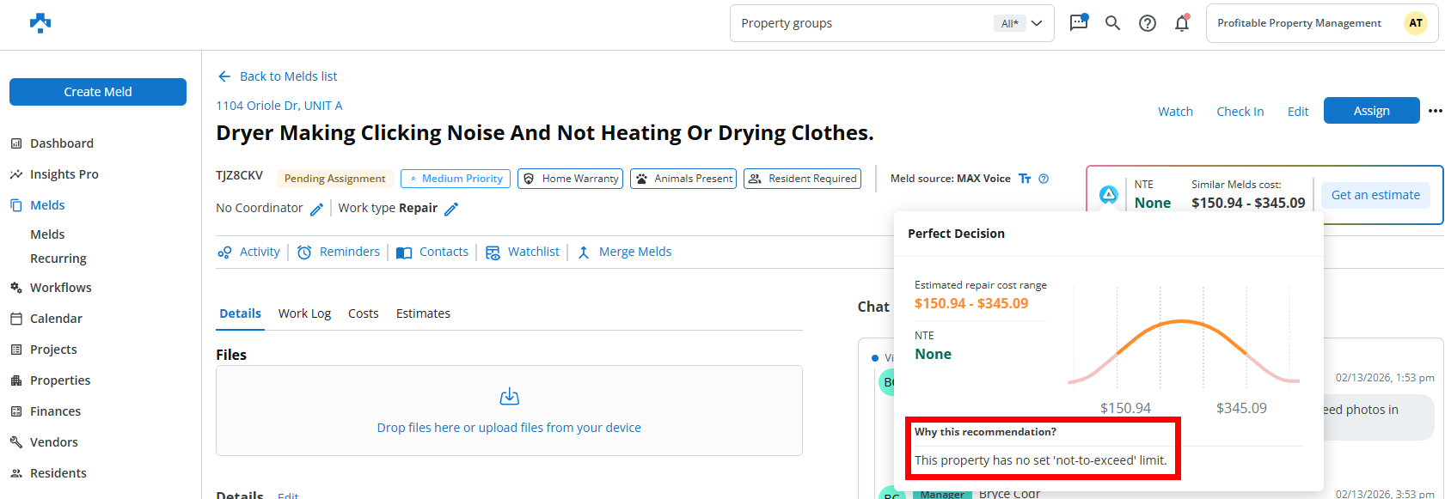Edit the coordinator with pencil icon
The height and width of the screenshot is (499, 1445).
[316, 209]
